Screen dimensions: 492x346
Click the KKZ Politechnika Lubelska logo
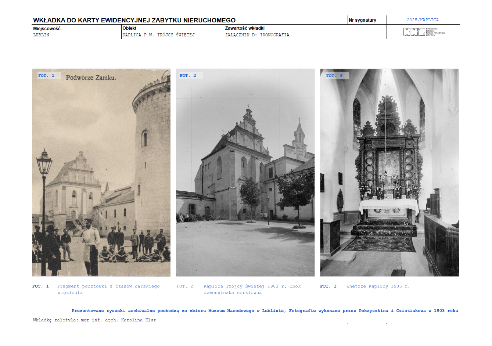424,32
